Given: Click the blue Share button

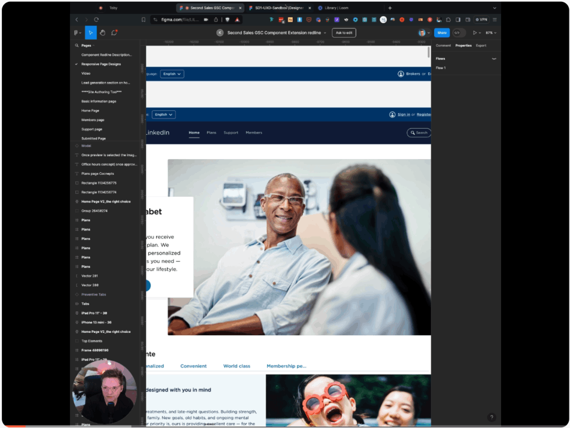Looking at the screenshot, I should click(x=441, y=33).
